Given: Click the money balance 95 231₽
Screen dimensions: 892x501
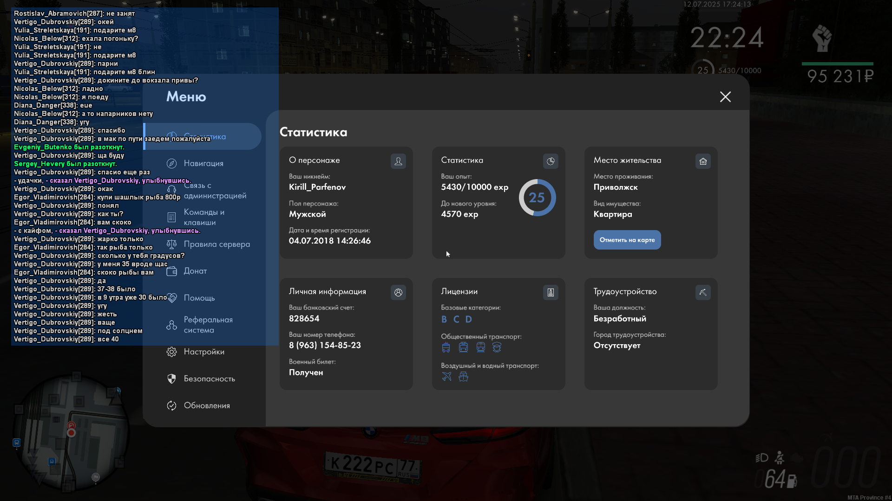Looking at the screenshot, I should point(840,76).
